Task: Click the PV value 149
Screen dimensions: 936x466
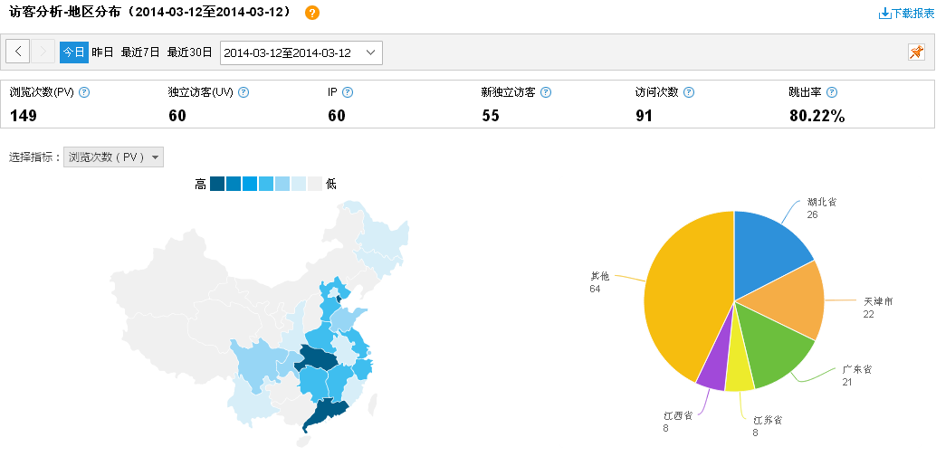Action: coord(24,116)
